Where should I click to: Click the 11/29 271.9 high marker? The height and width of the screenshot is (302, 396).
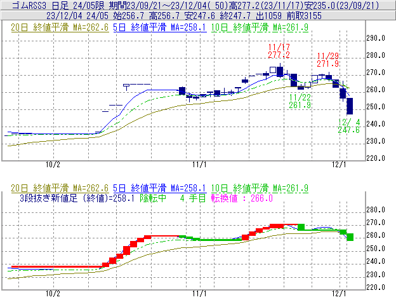click(x=328, y=60)
